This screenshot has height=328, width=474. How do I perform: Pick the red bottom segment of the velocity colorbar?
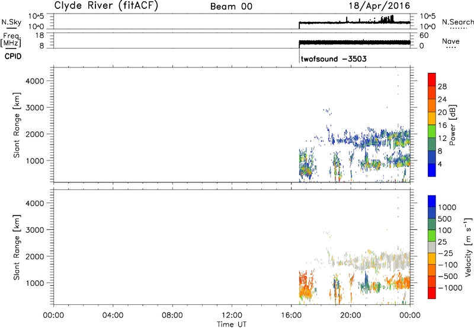click(x=432, y=293)
